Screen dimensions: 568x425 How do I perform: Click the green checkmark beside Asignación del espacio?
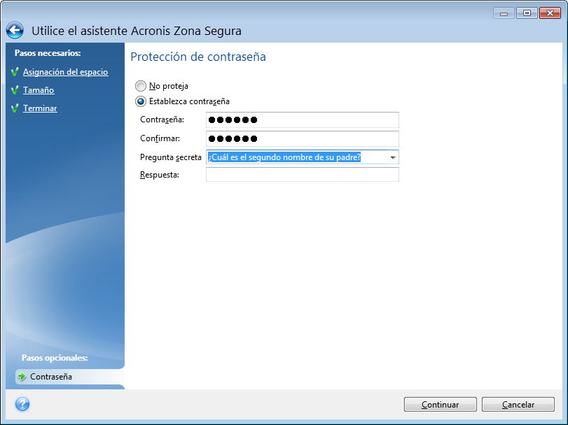click(15, 71)
